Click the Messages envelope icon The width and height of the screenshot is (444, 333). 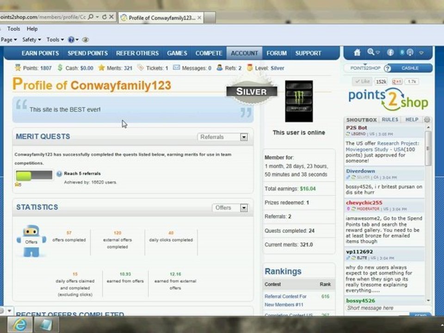[176, 68]
